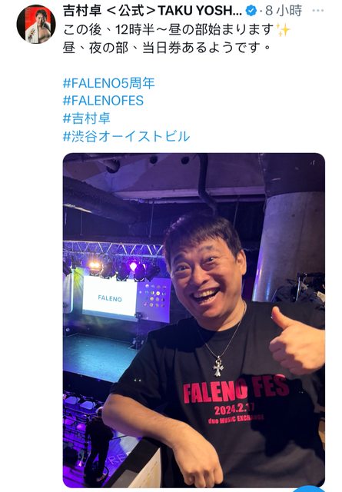Viewport: 342px width, 492px height.
Task: Open the poster's round profile avatar
Action: pyautogui.click(x=36, y=24)
